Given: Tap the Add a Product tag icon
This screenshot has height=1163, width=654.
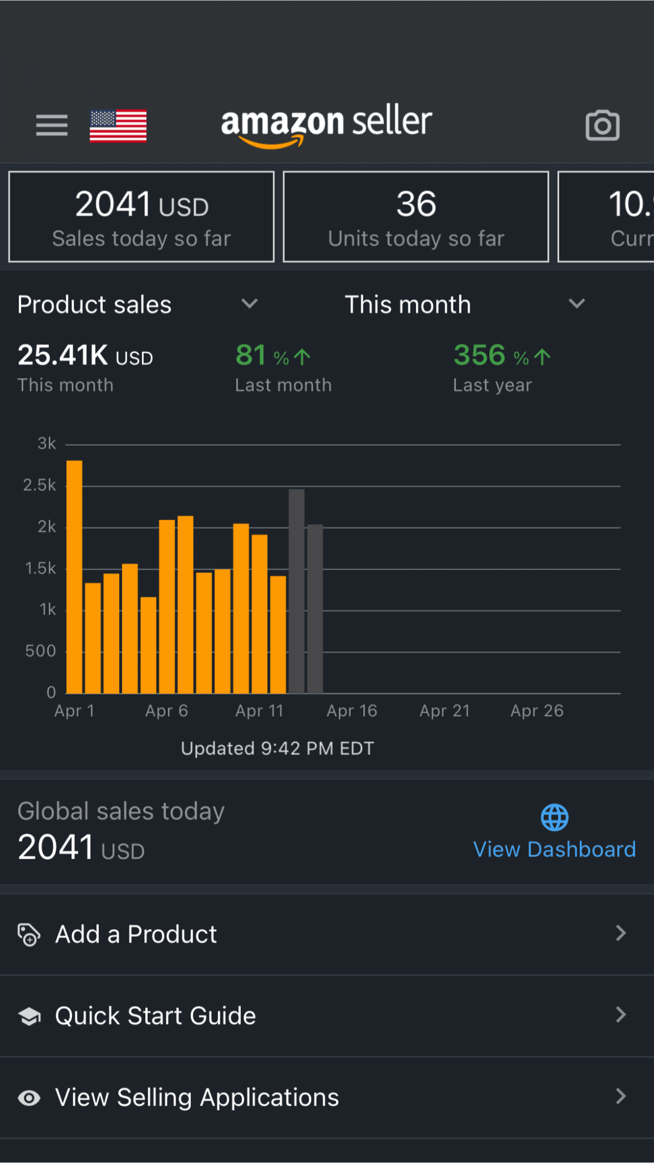Looking at the screenshot, I should tap(29, 934).
